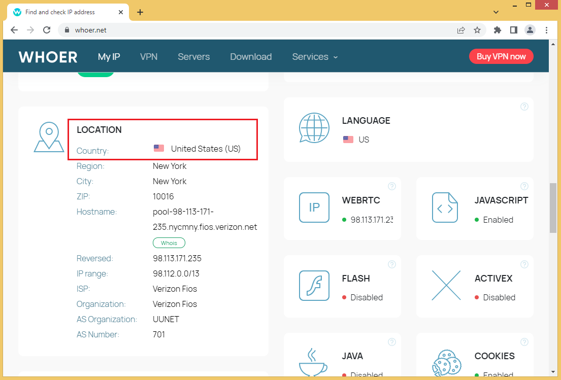Click the Language globe icon

(314, 128)
